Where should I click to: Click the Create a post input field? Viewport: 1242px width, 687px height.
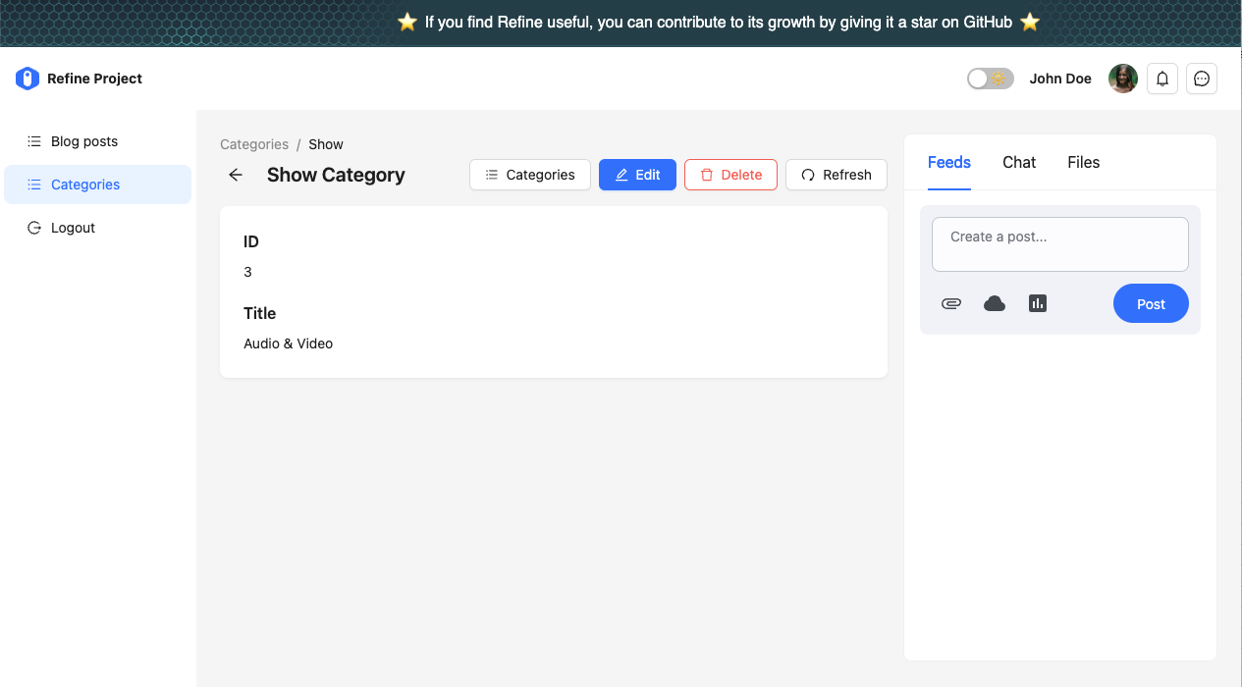[1059, 243]
